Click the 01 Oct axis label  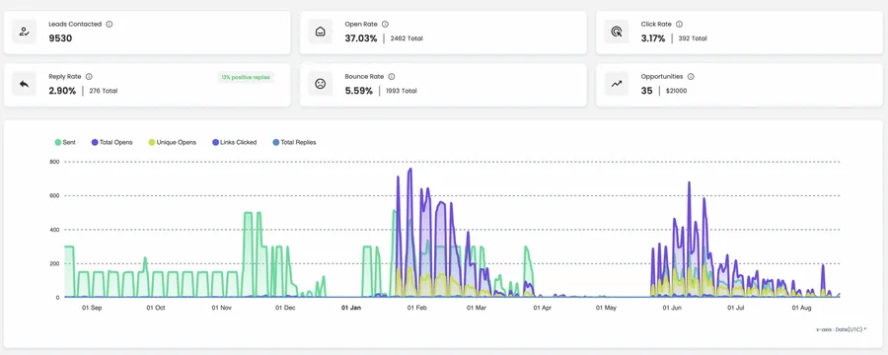point(156,308)
